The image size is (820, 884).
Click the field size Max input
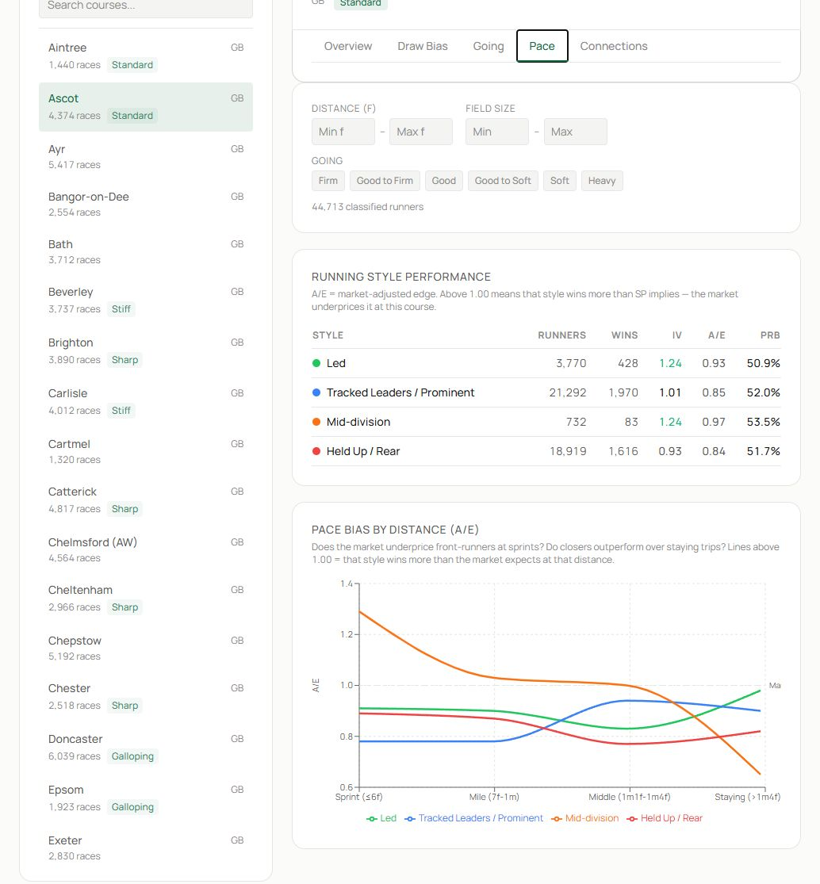(x=575, y=132)
